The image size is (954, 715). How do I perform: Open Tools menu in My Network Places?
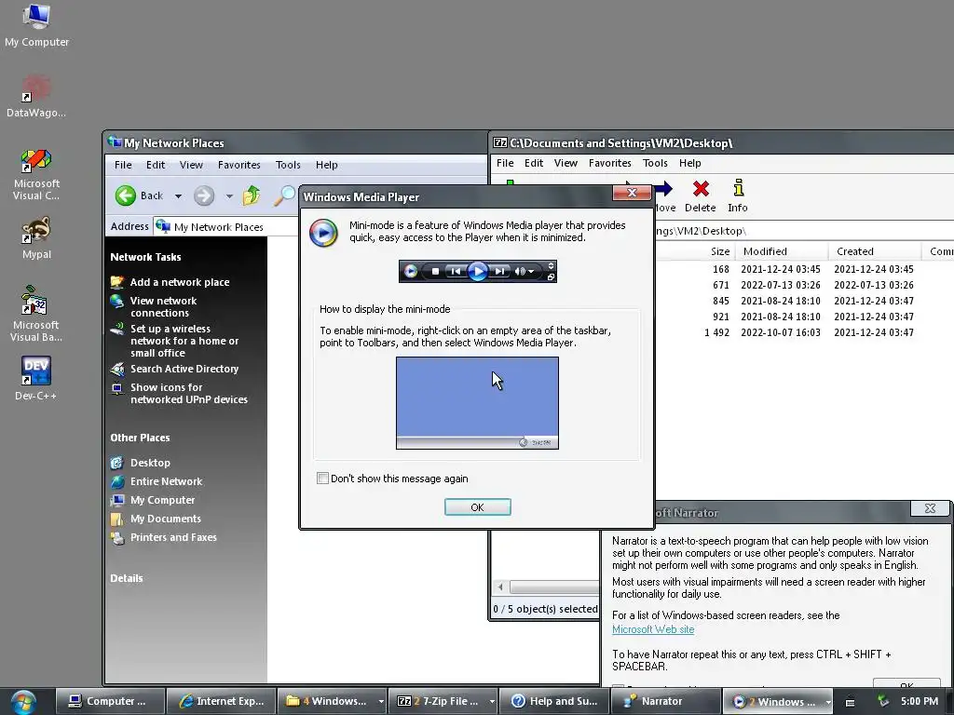[288, 165]
